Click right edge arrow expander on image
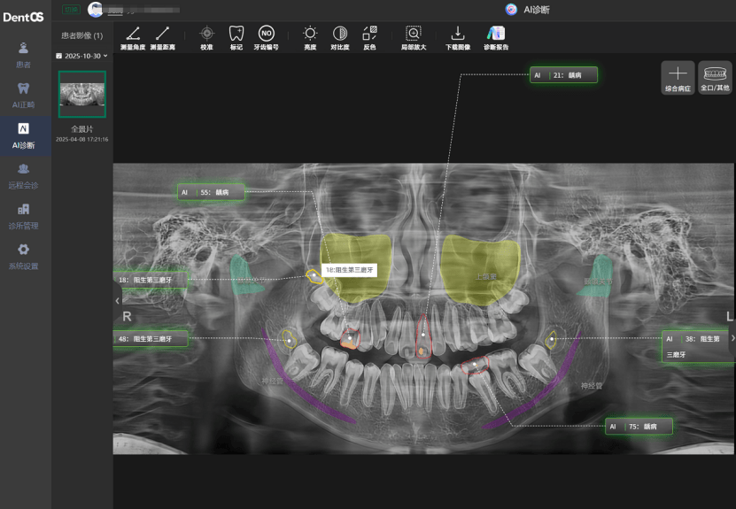Image resolution: width=736 pixels, height=509 pixels. [x=732, y=337]
